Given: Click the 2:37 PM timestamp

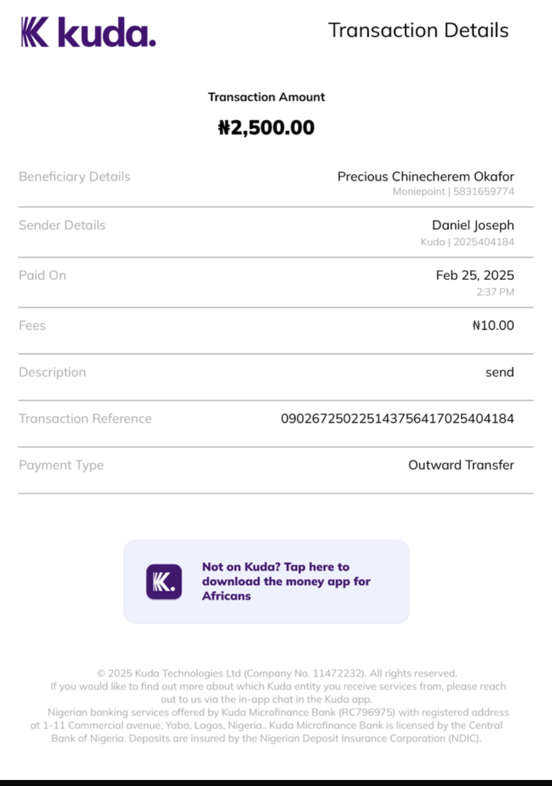Looking at the screenshot, I should 495,292.
